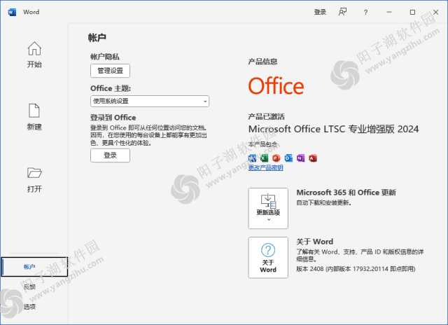
Task: Create a new document via 新建
Action: pos(34,117)
